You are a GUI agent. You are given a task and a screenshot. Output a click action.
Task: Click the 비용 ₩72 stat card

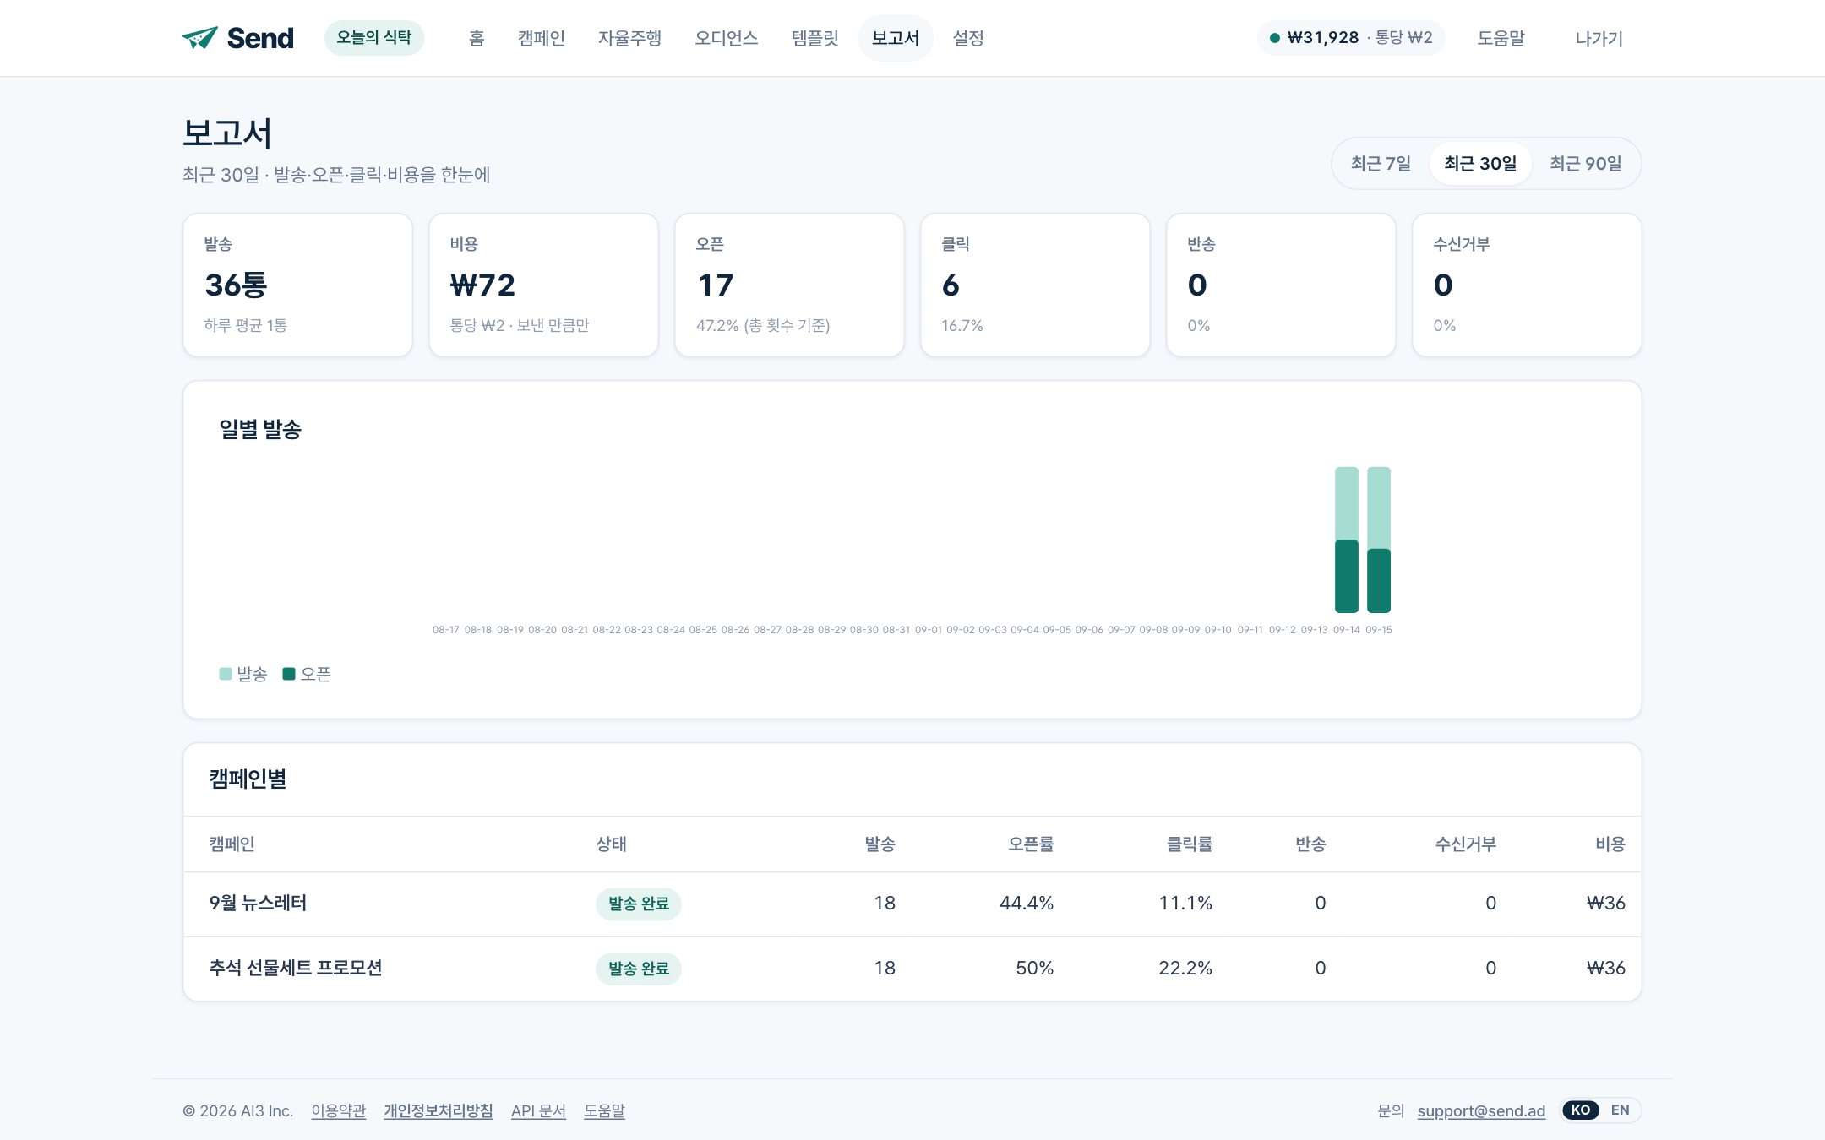(x=543, y=285)
